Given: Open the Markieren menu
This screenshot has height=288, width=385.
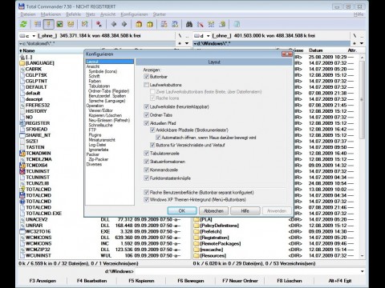Looking at the screenshot, I should click(x=51, y=14).
